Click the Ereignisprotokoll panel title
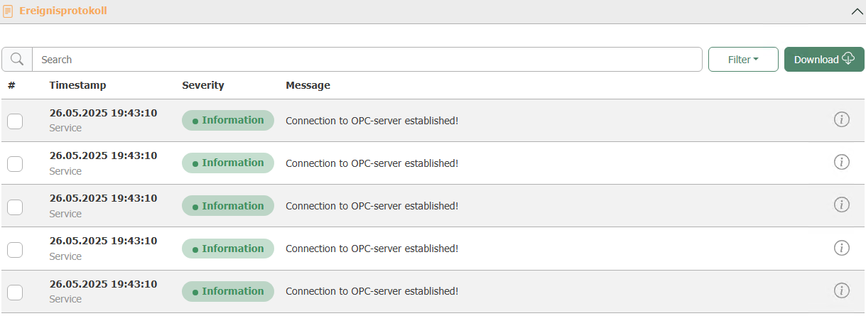 click(63, 11)
